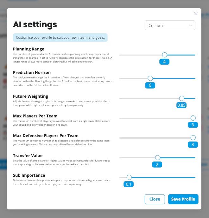The width and height of the screenshot is (209, 218).
Task: Click the Close button
Action: click(155, 199)
